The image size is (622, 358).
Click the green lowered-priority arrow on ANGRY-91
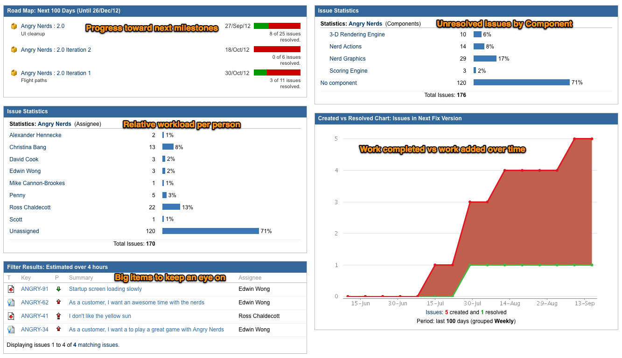tap(58, 289)
